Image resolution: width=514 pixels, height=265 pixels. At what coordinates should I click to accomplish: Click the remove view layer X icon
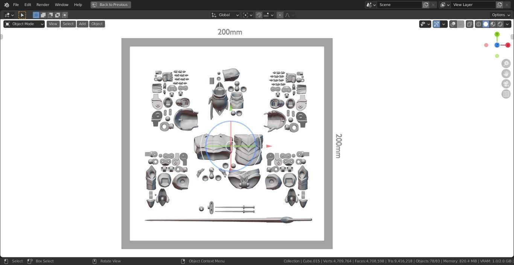507,5
